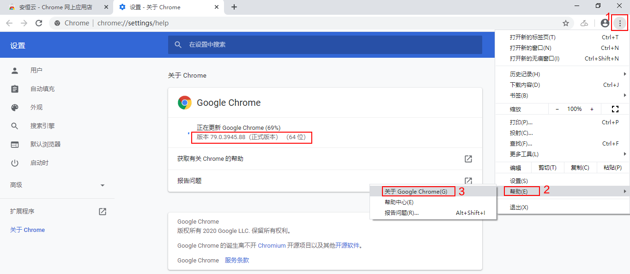Toggle fullscreen icon in zoom row
This screenshot has height=274, width=630.
click(615, 109)
